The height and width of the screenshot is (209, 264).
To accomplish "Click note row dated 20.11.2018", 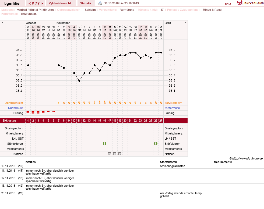I will click(132, 195).
